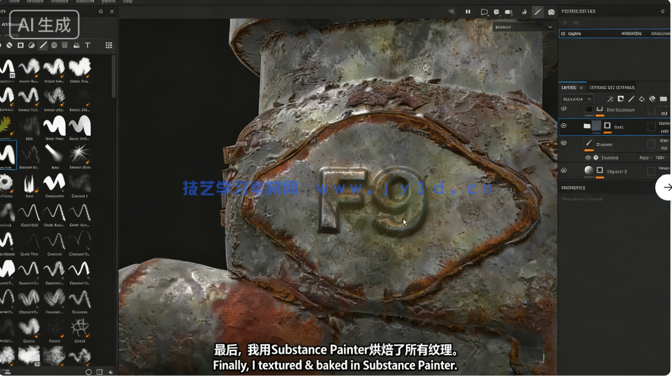Image resolution: width=672 pixels, height=376 pixels.
Task: Pause the engine computations
Action: 468,11
